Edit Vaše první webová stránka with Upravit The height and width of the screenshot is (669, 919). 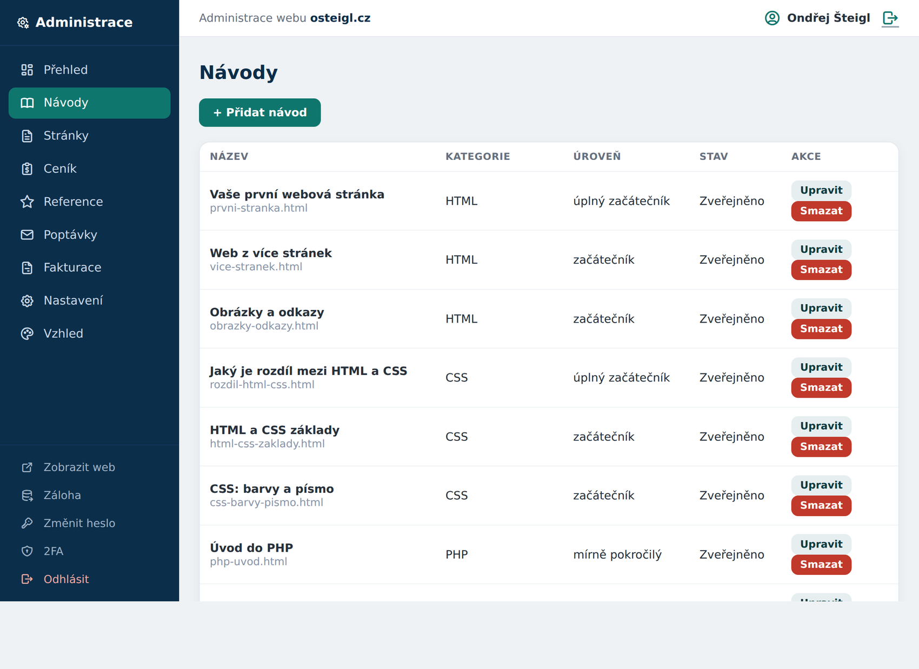click(x=821, y=190)
